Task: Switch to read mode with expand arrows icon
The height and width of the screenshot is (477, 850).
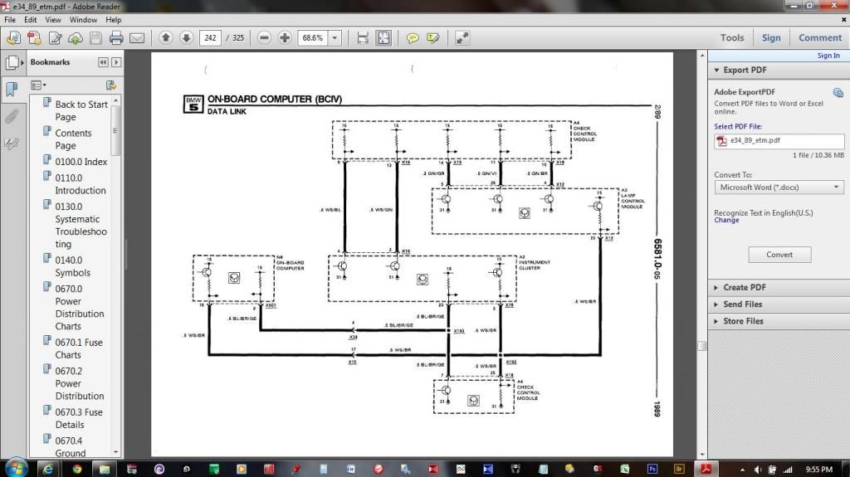Action: click(x=462, y=38)
